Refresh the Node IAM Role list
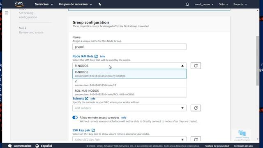Viewport: 263px width, 148px height. tap(196, 66)
